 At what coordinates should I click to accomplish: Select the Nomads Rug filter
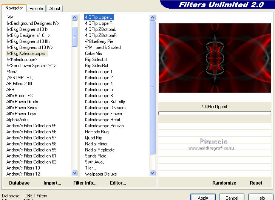(97, 132)
